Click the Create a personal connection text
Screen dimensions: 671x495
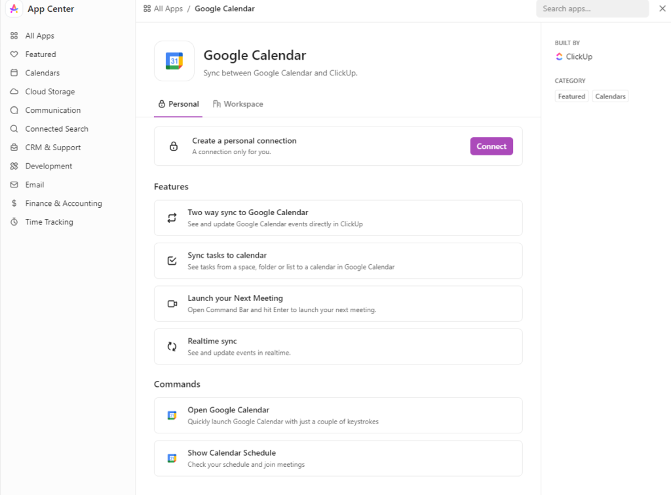[244, 140]
